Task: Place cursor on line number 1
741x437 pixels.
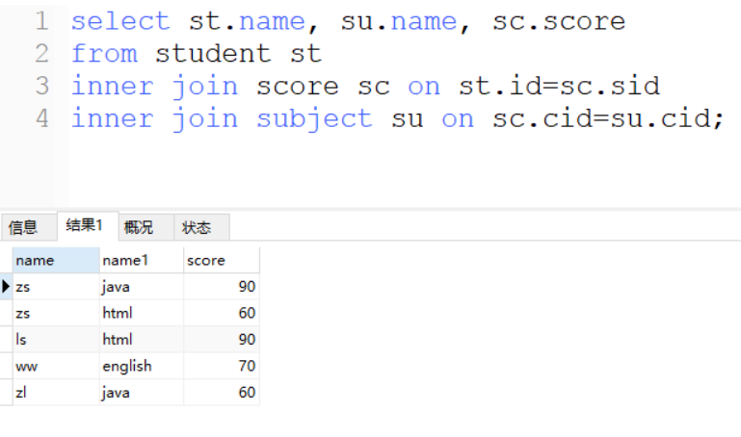Action: click(42, 21)
